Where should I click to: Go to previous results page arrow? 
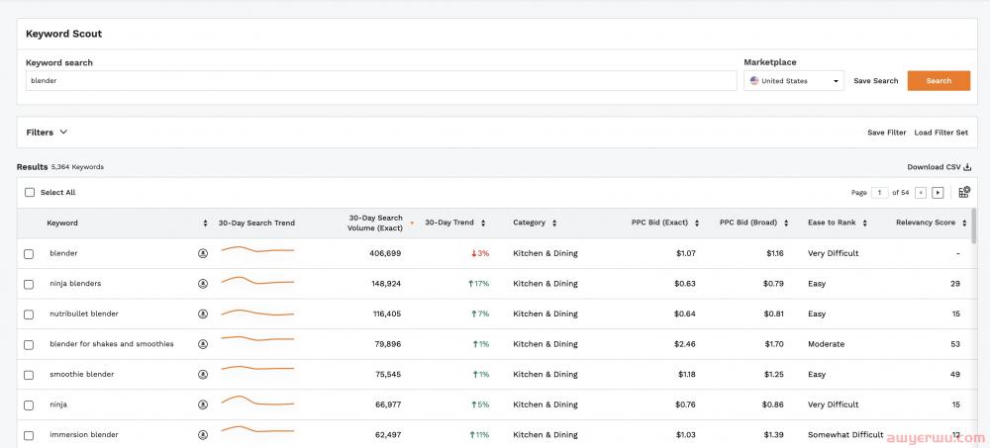(921, 193)
